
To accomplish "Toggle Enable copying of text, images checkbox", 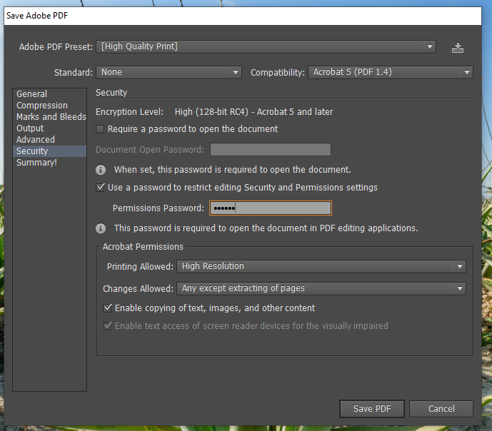I will coord(107,308).
